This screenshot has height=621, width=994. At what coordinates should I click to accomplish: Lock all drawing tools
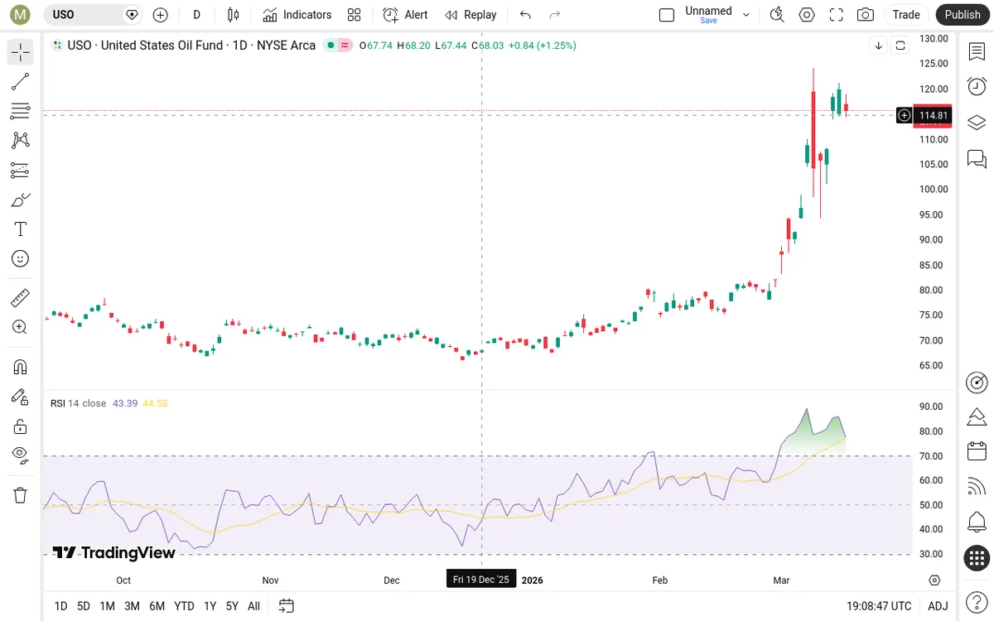point(21,426)
